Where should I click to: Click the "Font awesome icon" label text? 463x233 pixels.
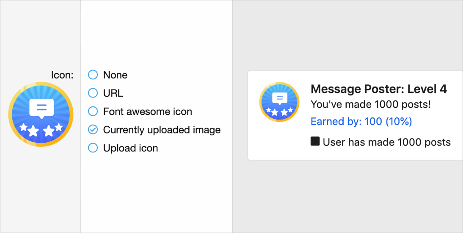click(147, 111)
